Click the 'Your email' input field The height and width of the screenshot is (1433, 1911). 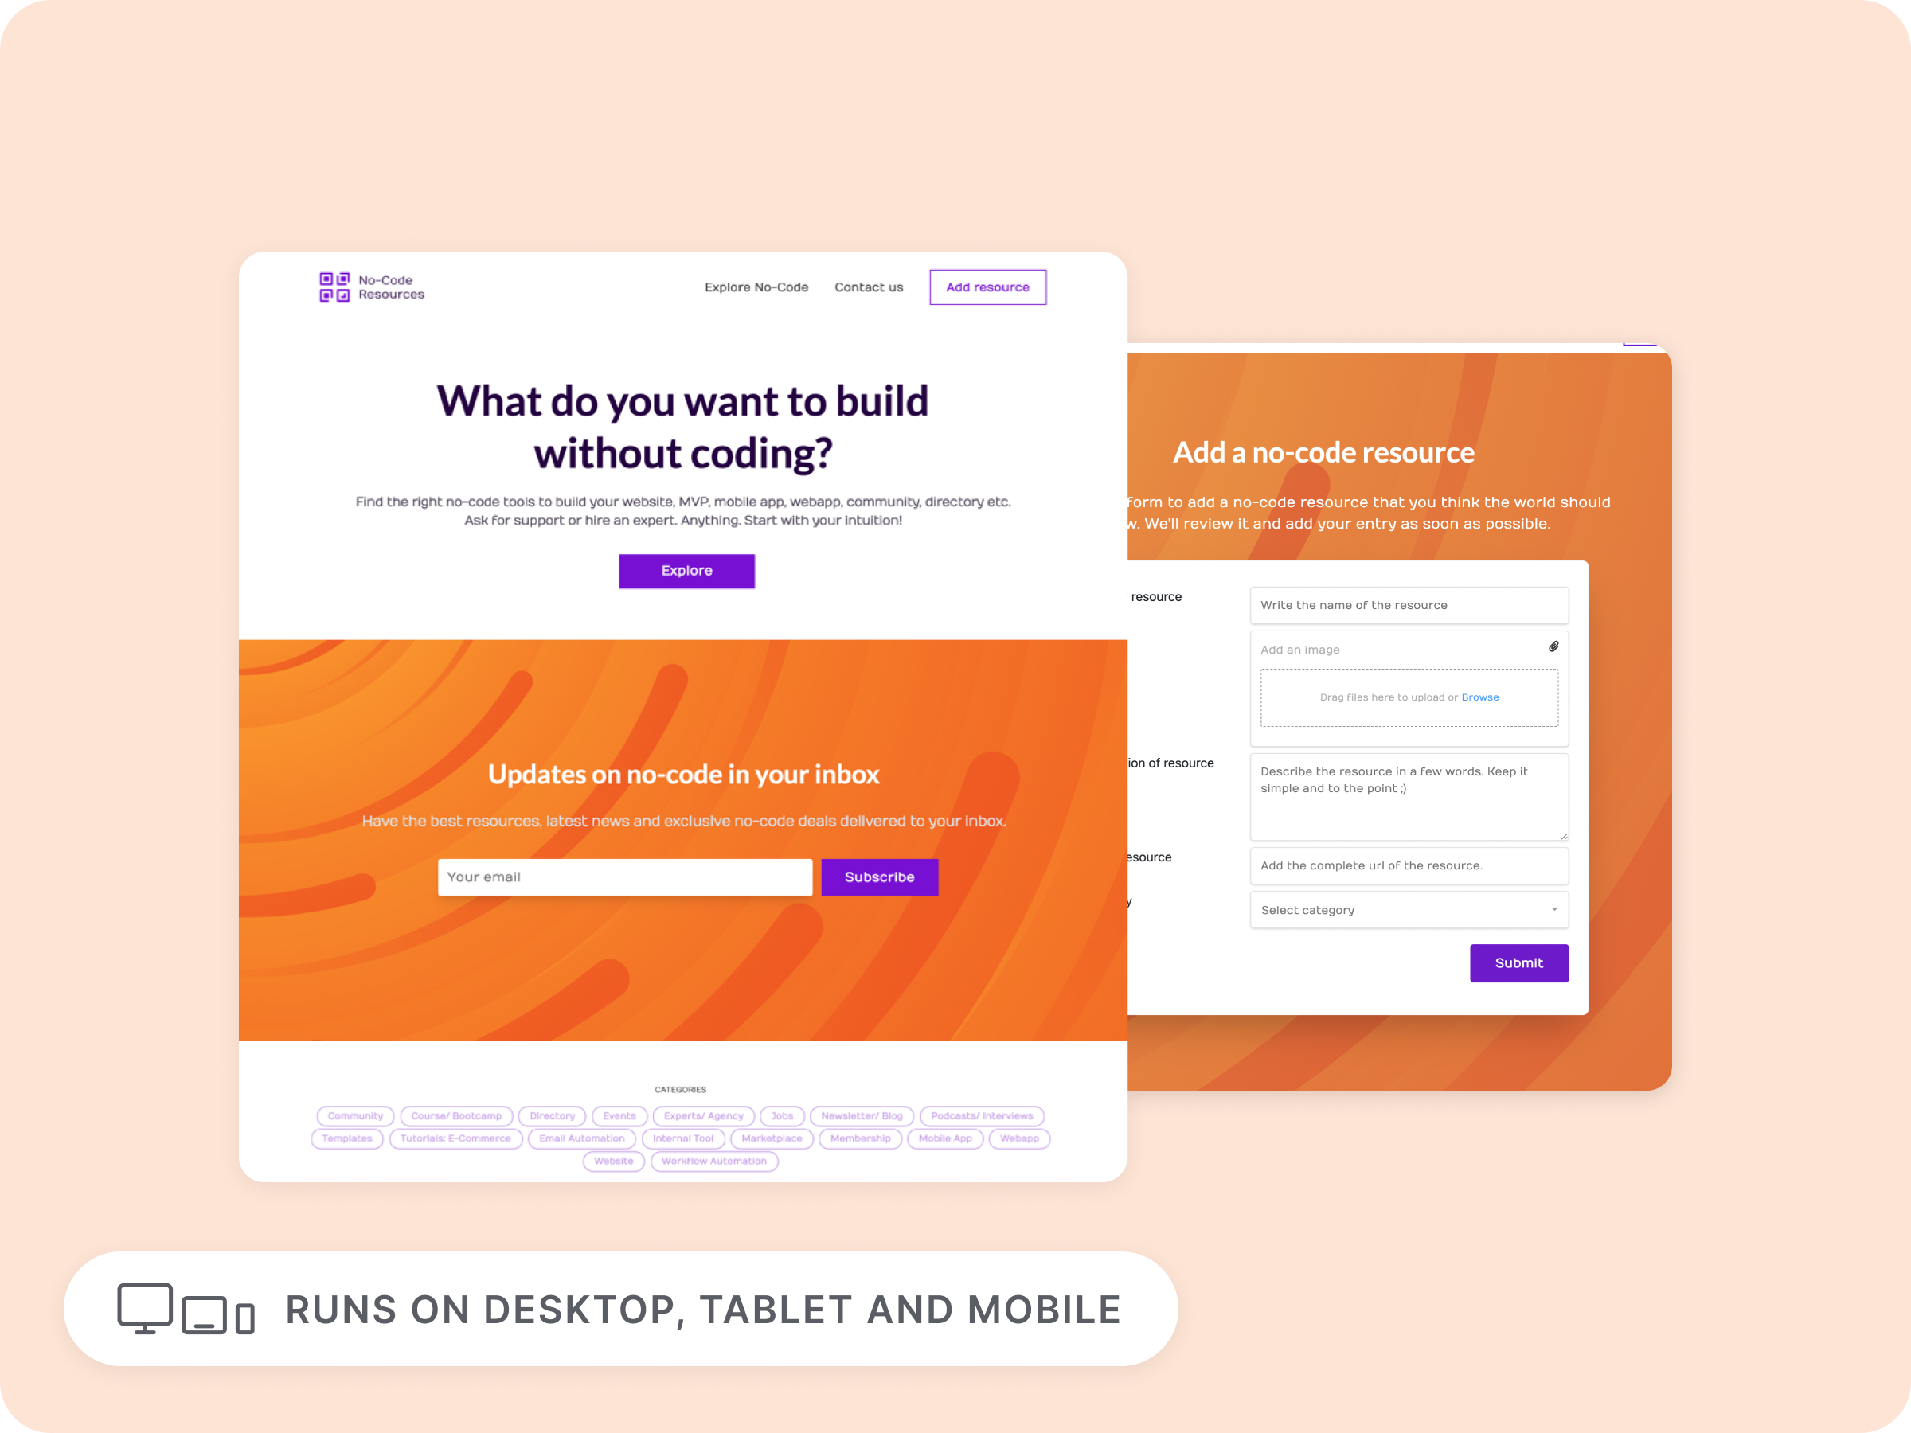[x=624, y=876]
